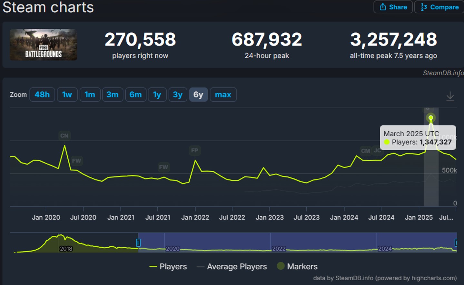Set chart zoom to 48h
Image resolution: width=464 pixels, height=285 pixels.
(x=42, y=95)
